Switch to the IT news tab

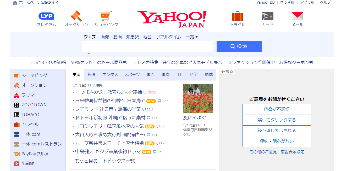point(180,75)
